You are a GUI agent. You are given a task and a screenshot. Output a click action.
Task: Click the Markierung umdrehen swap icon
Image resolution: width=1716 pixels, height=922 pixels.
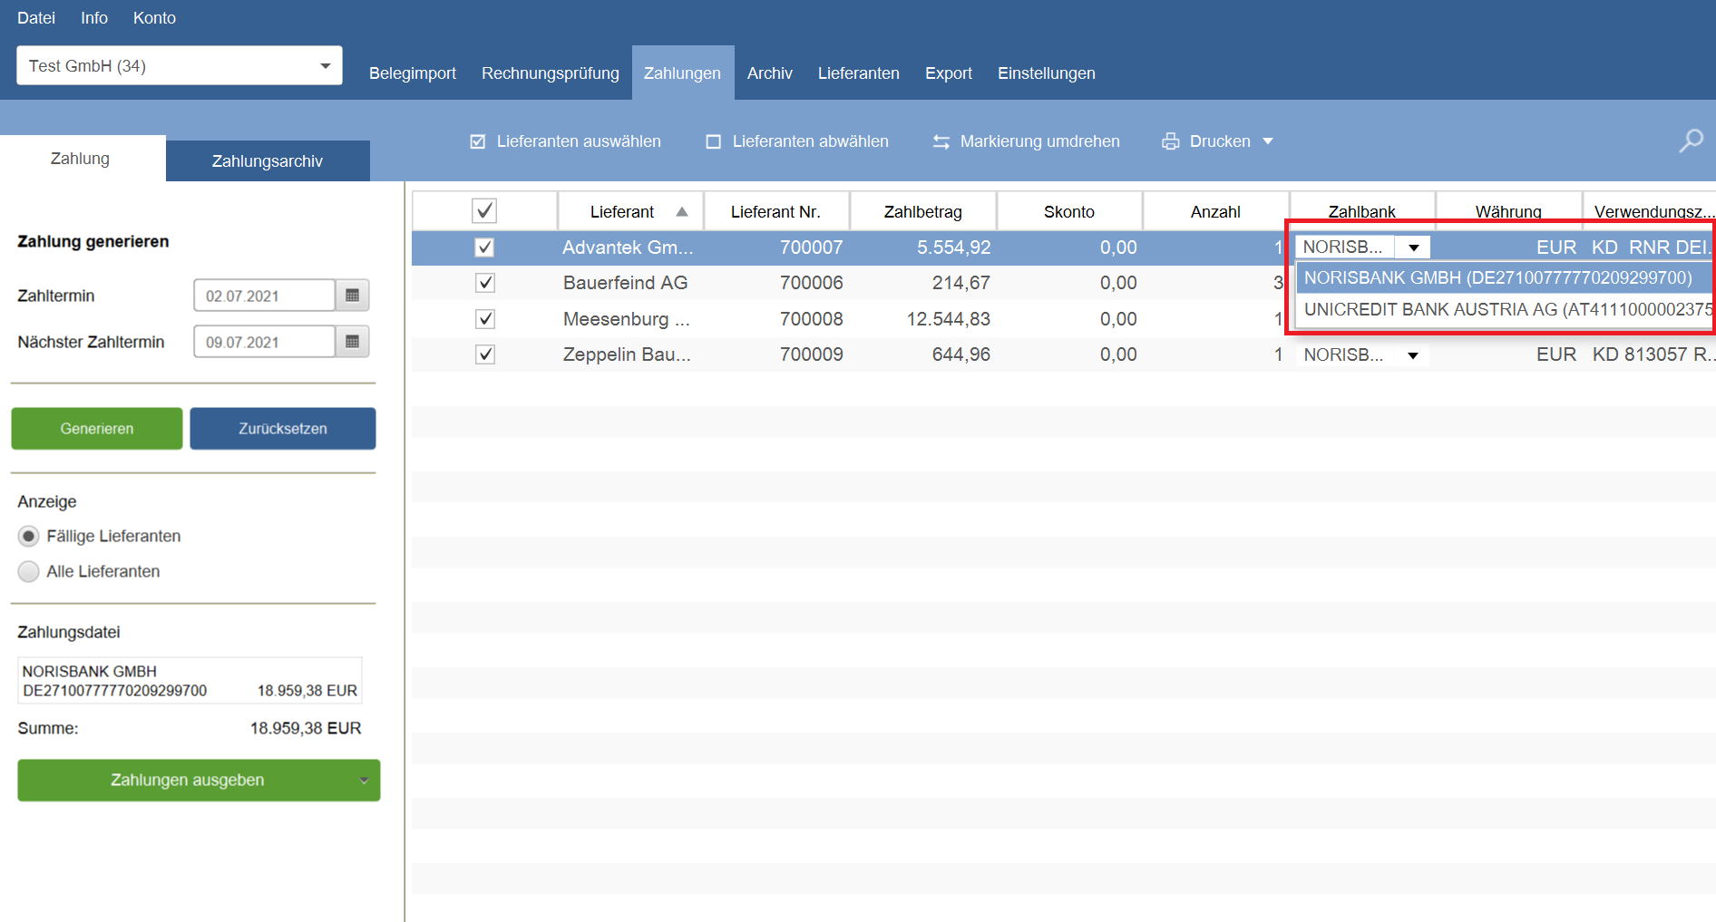click(x=941, y=141)
